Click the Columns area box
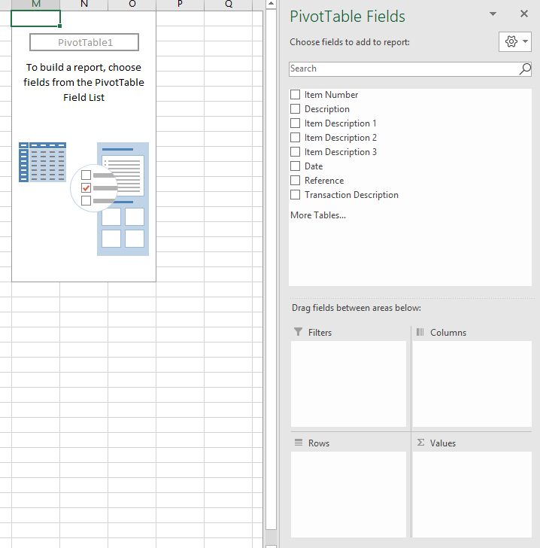This screenshot has width=540, height=548. (x=472, y=383)
